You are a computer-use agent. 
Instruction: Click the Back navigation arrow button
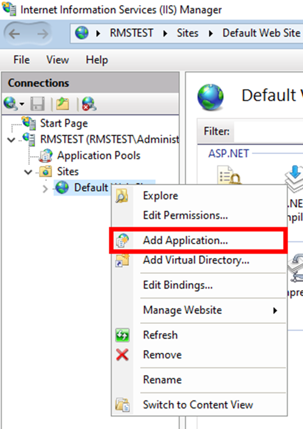point(14,34)
